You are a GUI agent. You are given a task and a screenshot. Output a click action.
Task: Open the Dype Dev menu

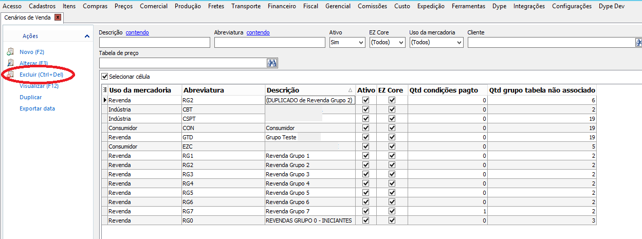[x=611, y=6]
